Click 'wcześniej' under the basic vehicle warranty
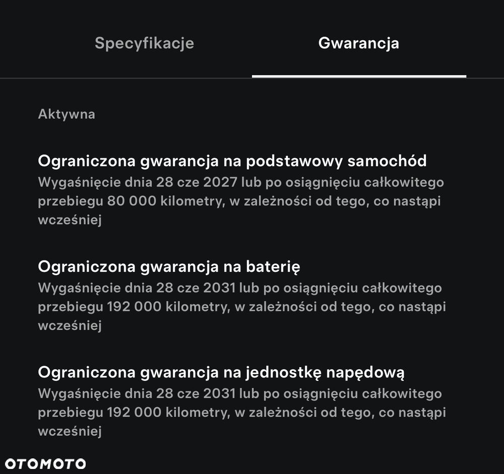 (x=70, y=220)
